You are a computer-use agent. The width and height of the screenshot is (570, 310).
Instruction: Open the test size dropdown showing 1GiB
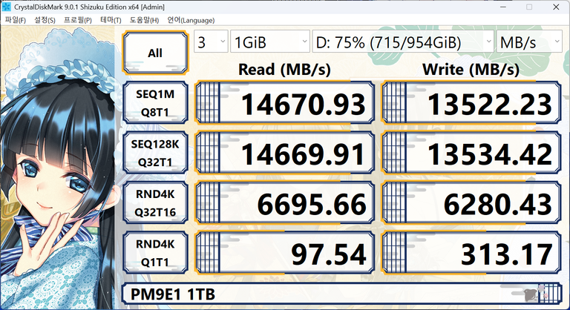tap(270, 42)
